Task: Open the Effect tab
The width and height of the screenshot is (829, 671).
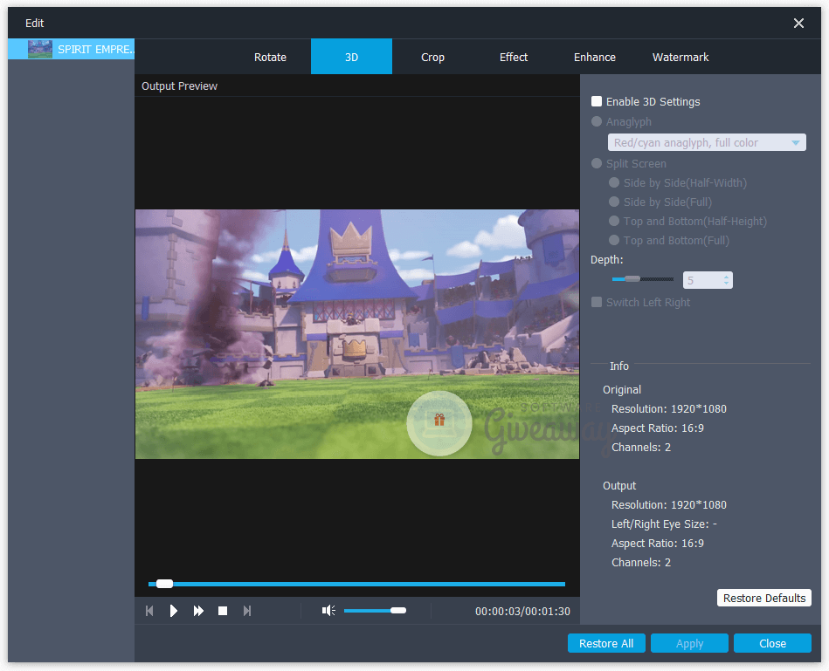Action: click(x=514, y=57)
